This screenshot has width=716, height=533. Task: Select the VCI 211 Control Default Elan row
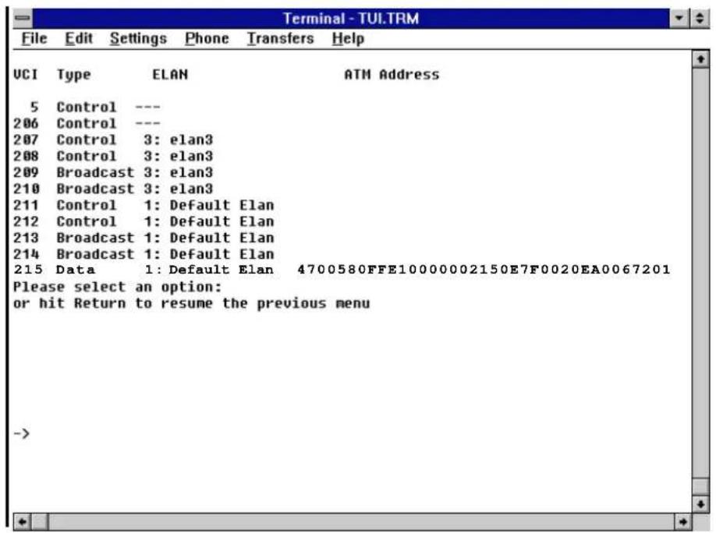[144, 206]
